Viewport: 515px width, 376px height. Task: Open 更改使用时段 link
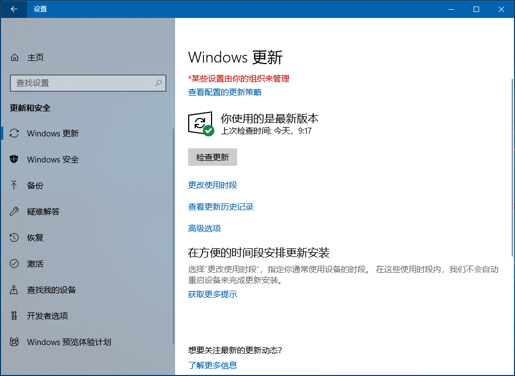[213, 185]
